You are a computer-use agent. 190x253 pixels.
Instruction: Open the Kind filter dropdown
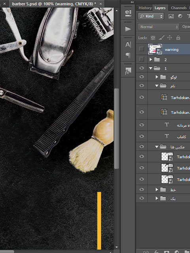coord(151,16)
